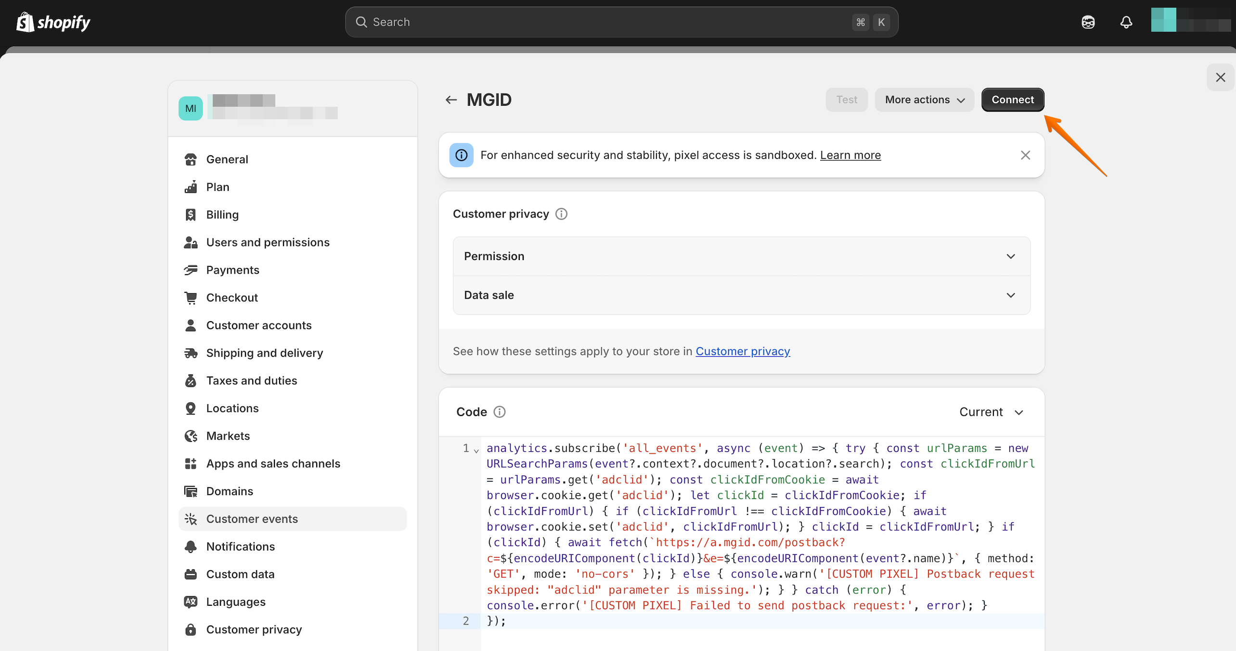1236x651 pixels.
Task: Click the Shopify logo
Action: [53, 22]
